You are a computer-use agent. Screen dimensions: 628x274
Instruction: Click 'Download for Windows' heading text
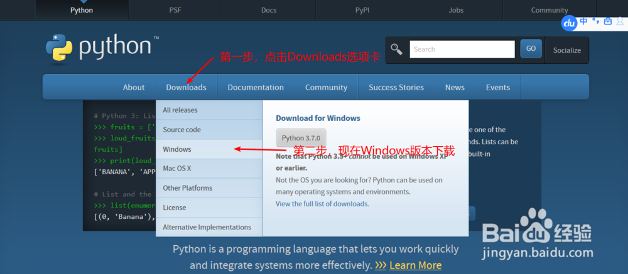tap(318, 119)
